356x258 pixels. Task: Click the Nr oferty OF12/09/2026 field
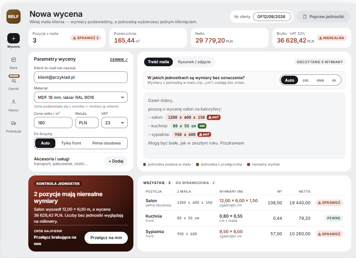pos(272,17)
